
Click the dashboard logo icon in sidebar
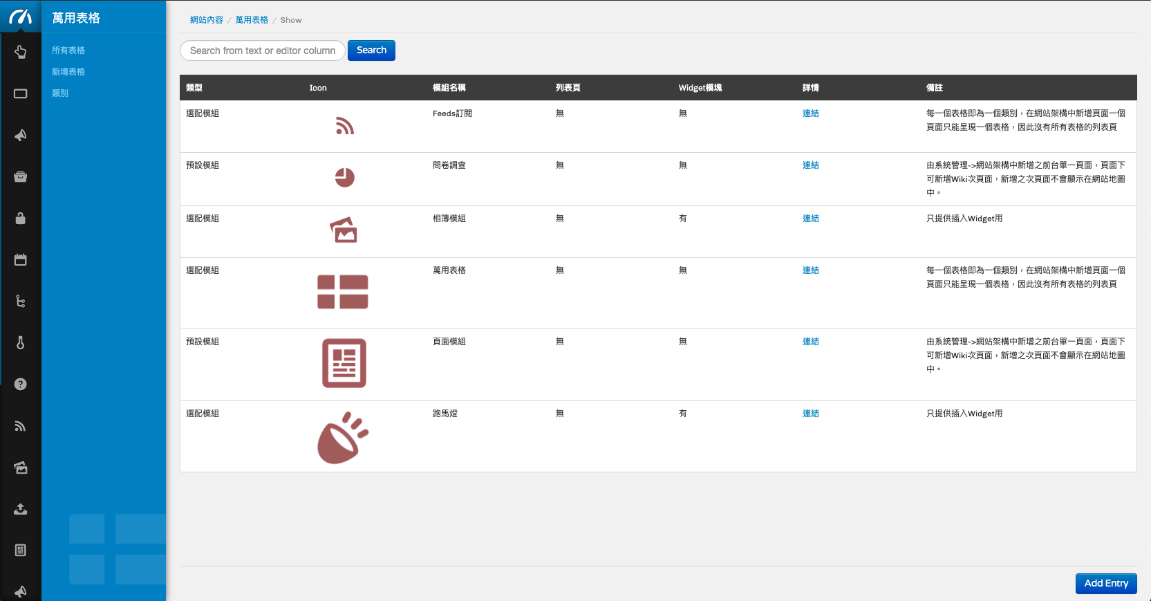(x=21, y=16)
